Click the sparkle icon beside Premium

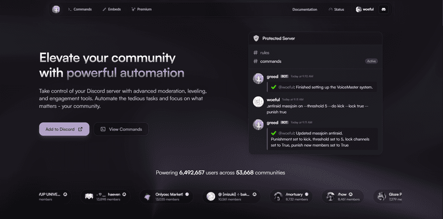pos(133,9)
